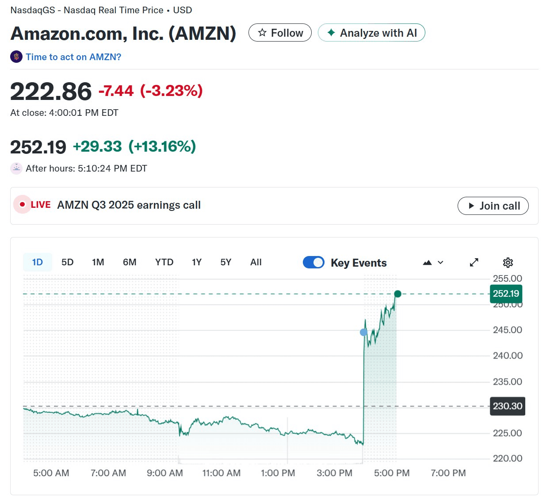The image size is (554, 497).
Task: Toggle the Key Events switch off
Action: tap(313, 263)
